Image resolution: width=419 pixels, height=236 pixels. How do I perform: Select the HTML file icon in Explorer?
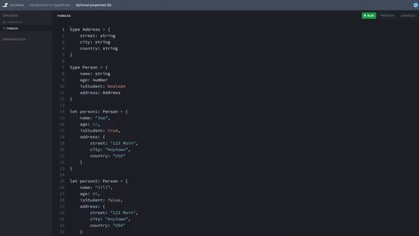coord(4,22)
